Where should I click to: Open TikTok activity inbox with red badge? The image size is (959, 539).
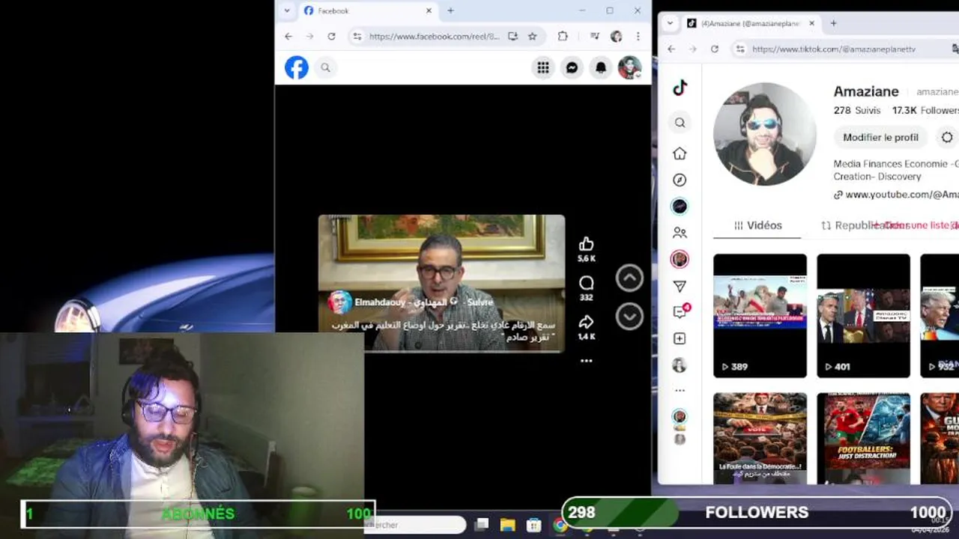tap(680, 311)
